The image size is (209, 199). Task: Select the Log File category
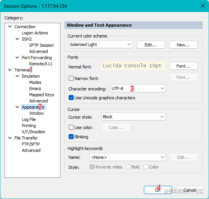coord(29,119)
